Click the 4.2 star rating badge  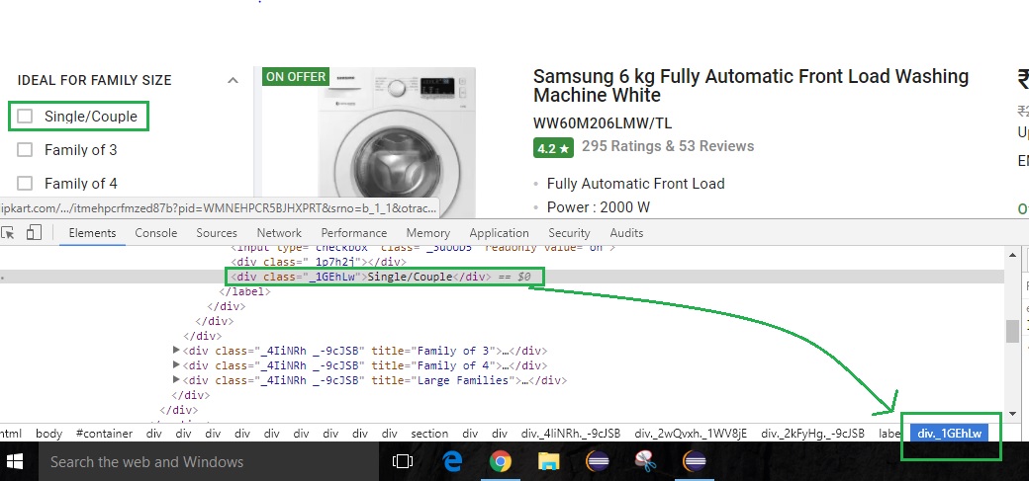pyautogui.click(x=553, y=148)
